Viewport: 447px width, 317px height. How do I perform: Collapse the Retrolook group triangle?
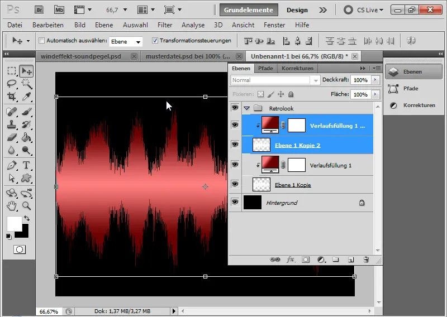(x=246, y=108)
